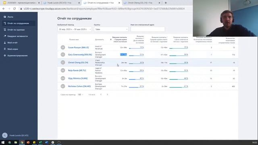The image size is (258, 145).
Task: Click Christi Cheng's avatar
Action: 63,62
